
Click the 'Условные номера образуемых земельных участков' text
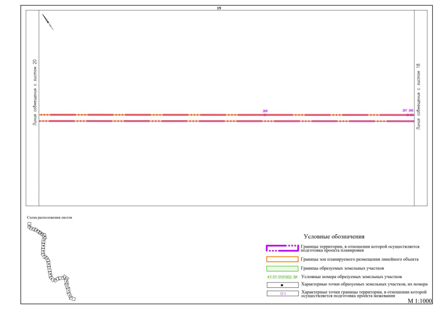coord(351,277)
